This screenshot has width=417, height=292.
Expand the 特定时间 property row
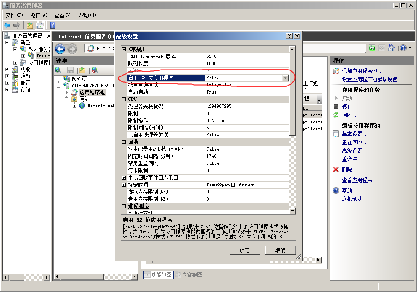(x=123, y=185)
